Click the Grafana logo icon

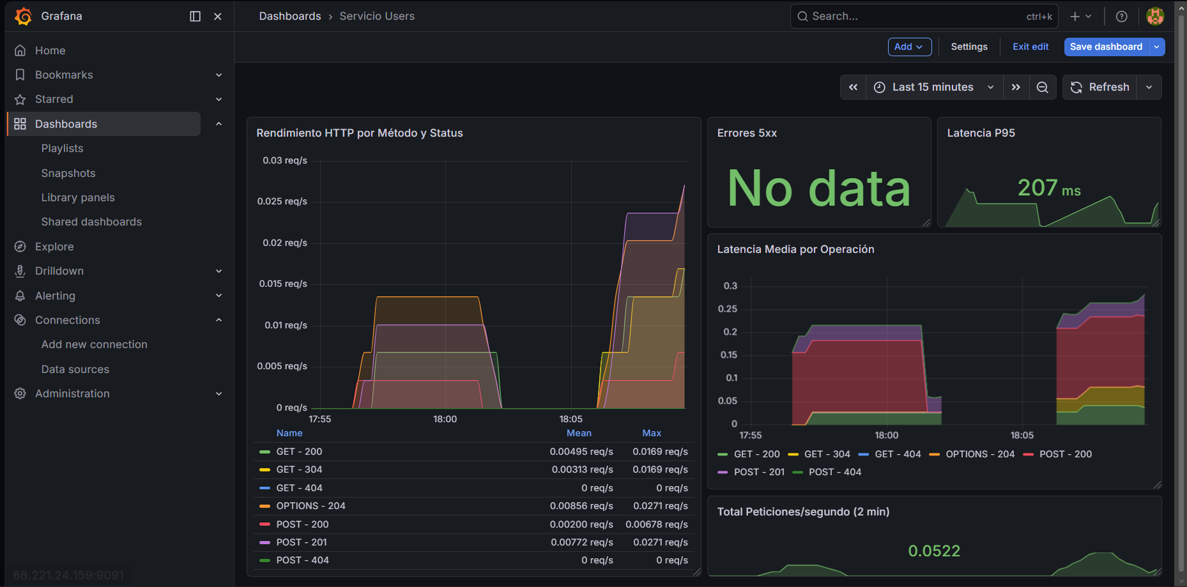(24, 17)
